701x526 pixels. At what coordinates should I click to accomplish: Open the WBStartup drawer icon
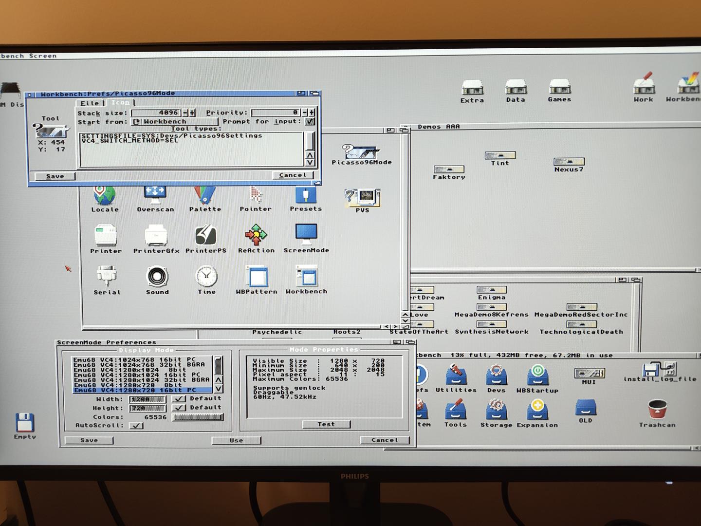tap(537, 376)
